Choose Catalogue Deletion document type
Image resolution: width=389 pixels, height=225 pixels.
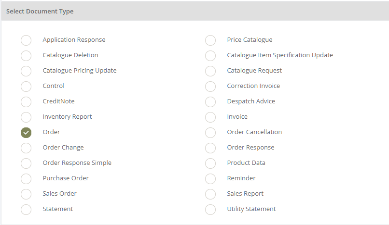(x=26, y=56)
